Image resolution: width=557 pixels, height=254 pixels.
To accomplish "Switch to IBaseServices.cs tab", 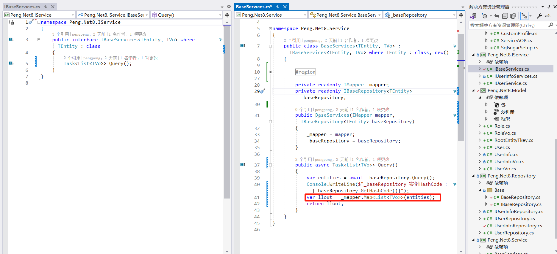I will [x=22, y=7].
